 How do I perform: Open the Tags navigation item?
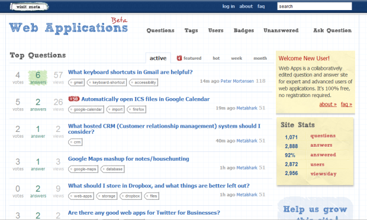[191, 30]
